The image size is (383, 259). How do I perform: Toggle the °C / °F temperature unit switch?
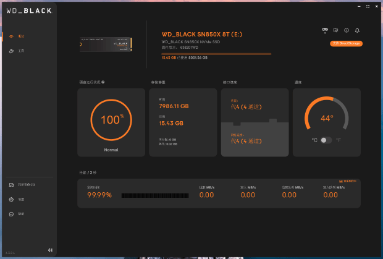pyautogui.click(x=326, y=140)
